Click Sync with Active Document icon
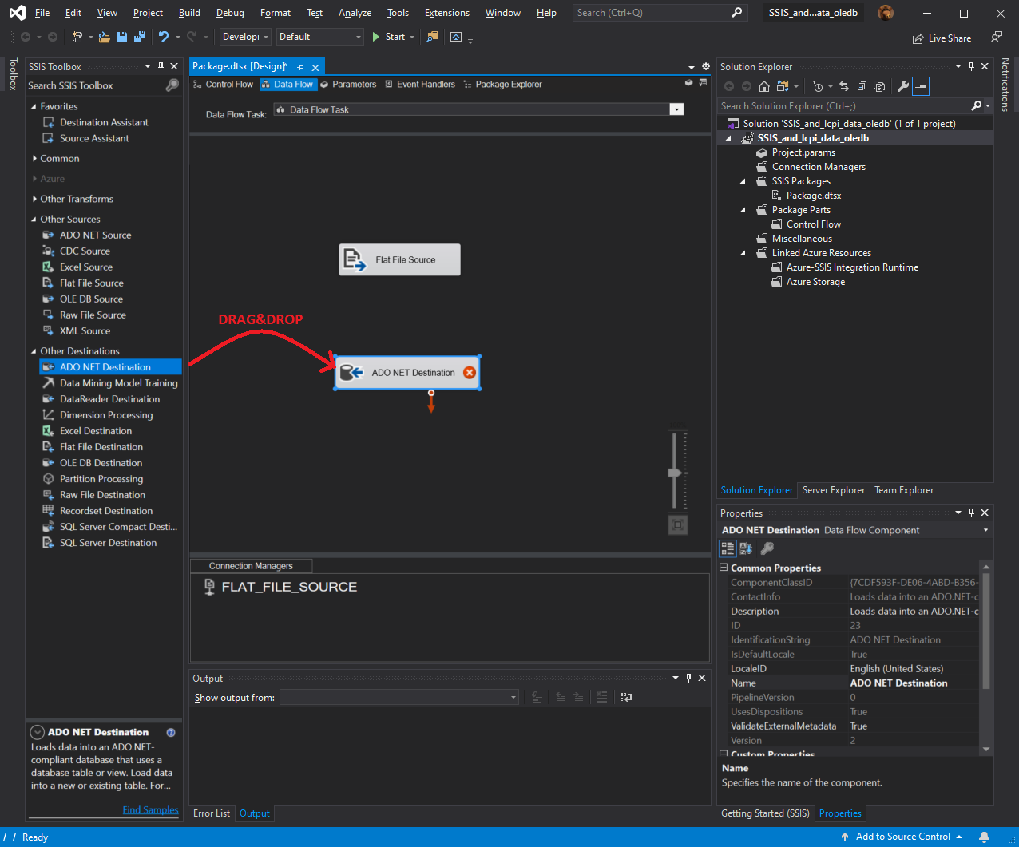Image resolution: width=1019 pixels, height=847 pixels. tap(844, 86)
